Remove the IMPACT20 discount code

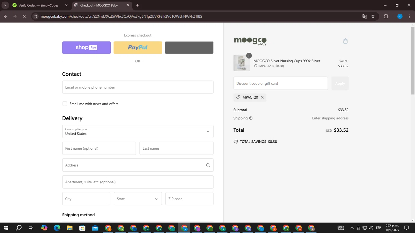click(x=262, y=97)
